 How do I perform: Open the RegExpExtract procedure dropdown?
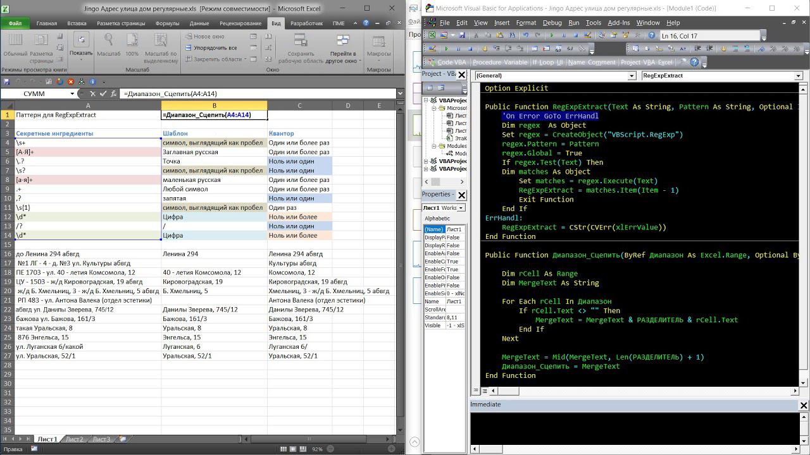[799, 76]
